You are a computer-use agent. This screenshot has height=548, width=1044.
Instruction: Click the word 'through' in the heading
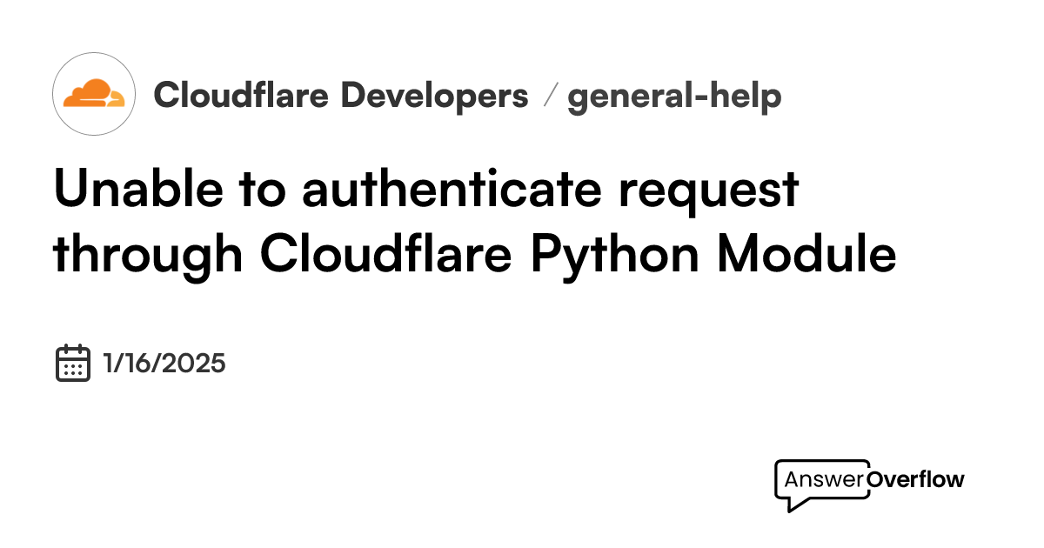coord(148,254)
